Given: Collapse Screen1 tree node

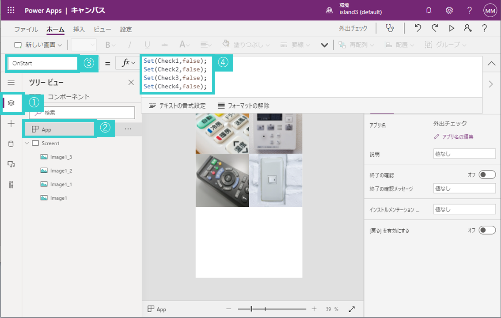Looking at the screenshot, I should point(27,143).
